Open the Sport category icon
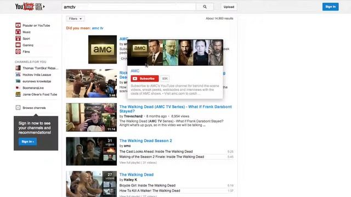This screenshot has width=351, height=197. click(18, 38)
